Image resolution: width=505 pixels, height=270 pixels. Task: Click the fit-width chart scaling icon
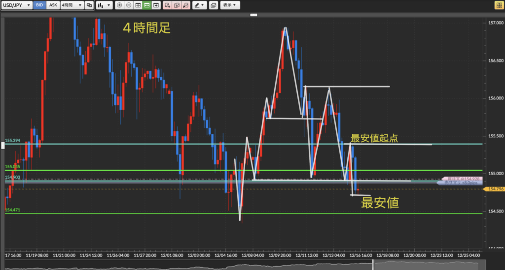click(138, 5)
